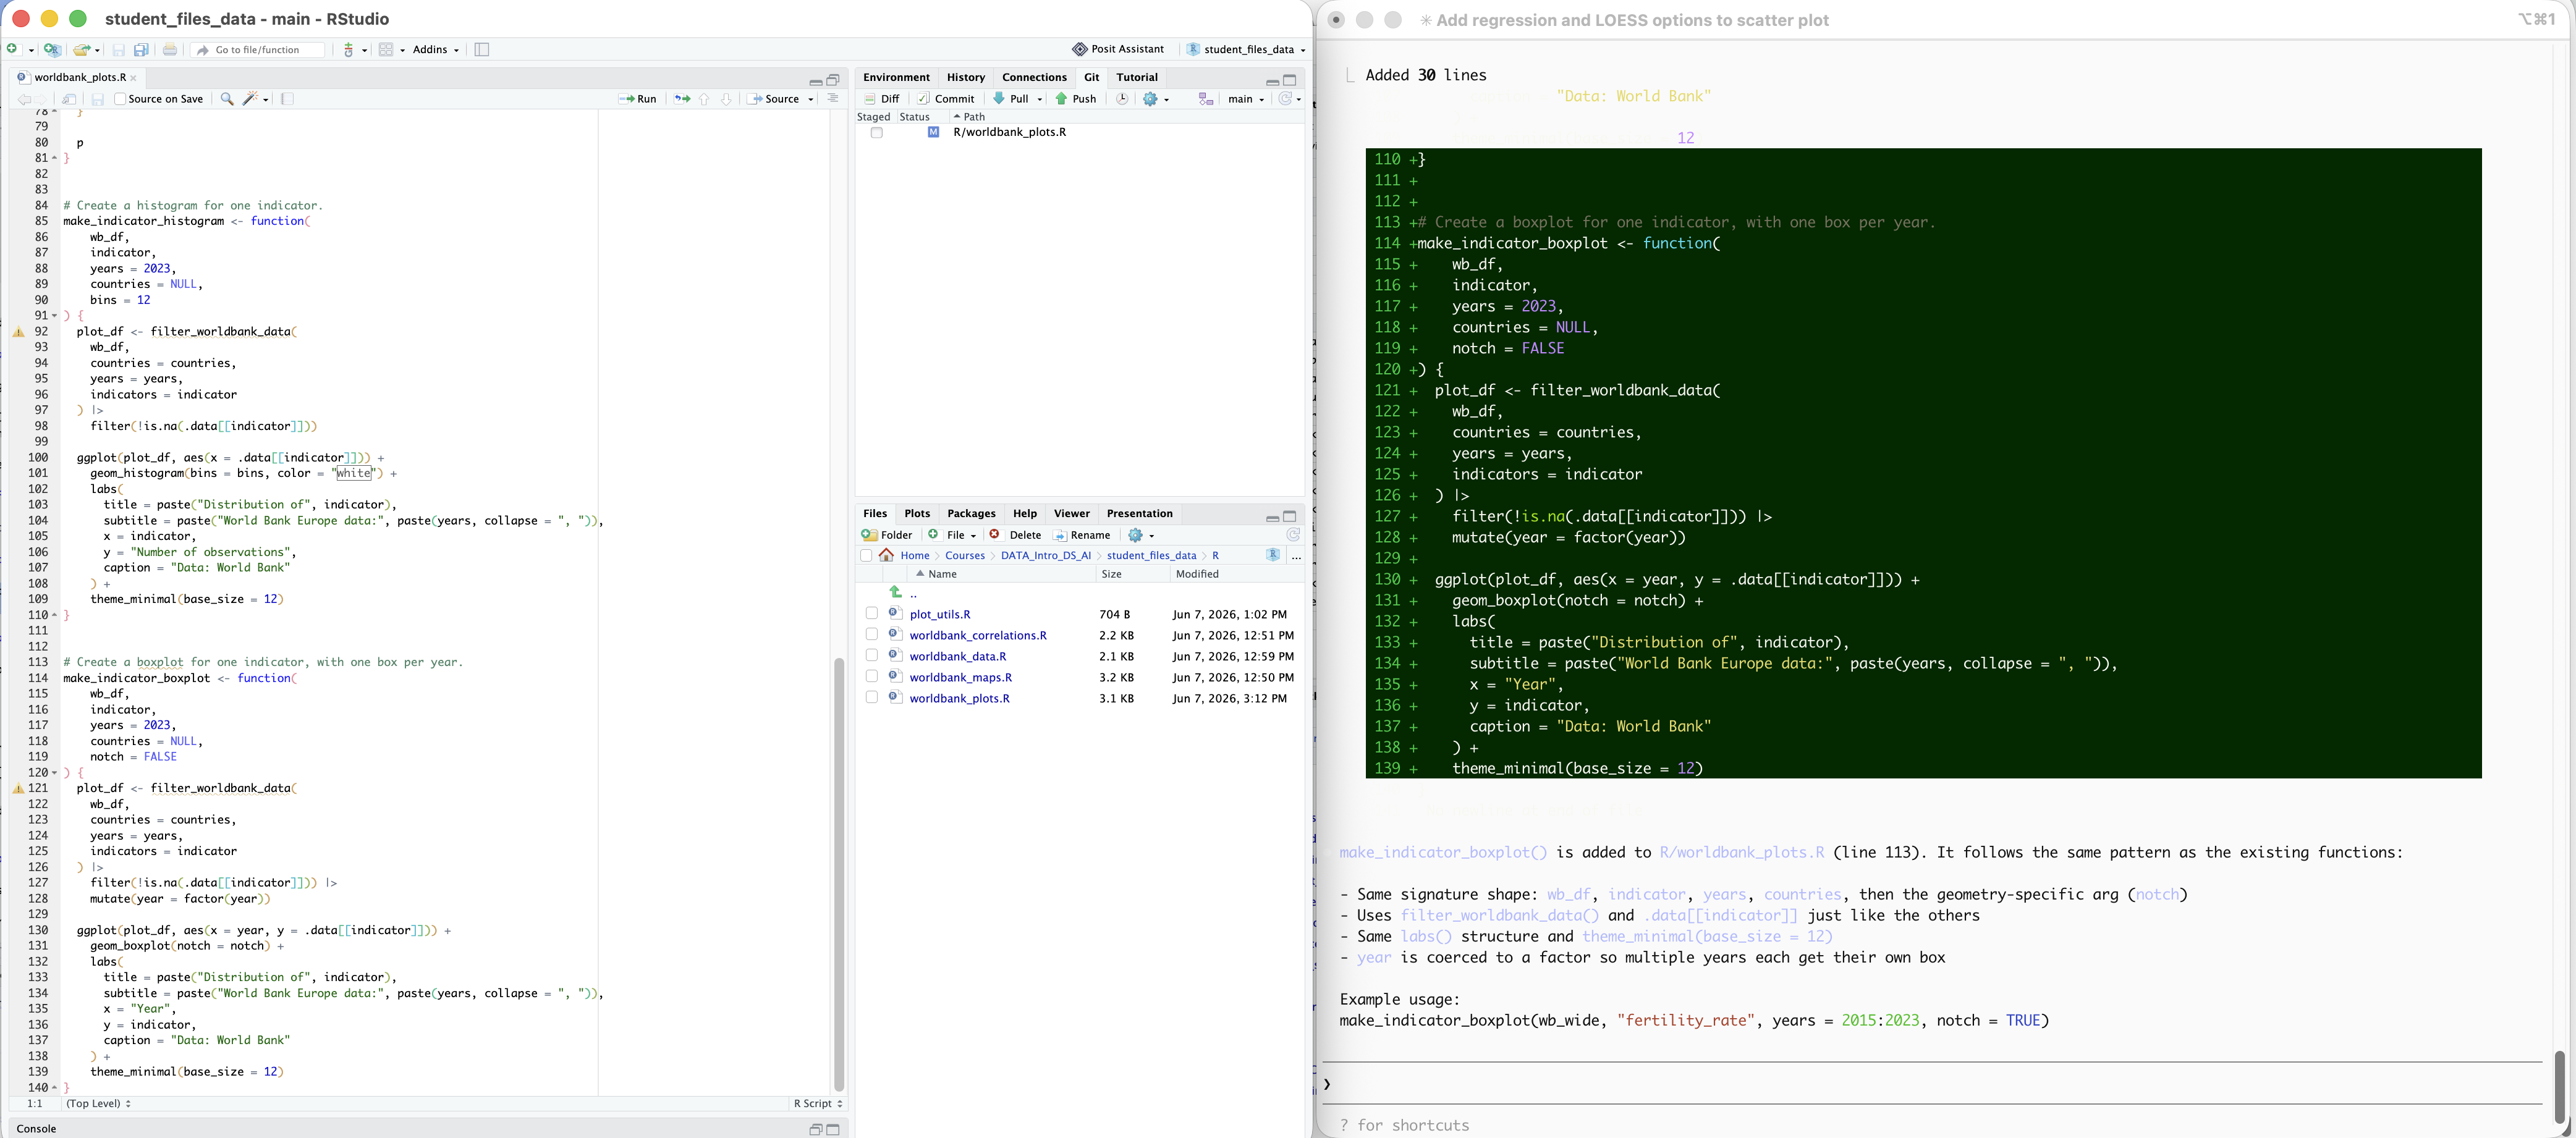
Task: Click the Git Push button
Action: click(1076, 99)
